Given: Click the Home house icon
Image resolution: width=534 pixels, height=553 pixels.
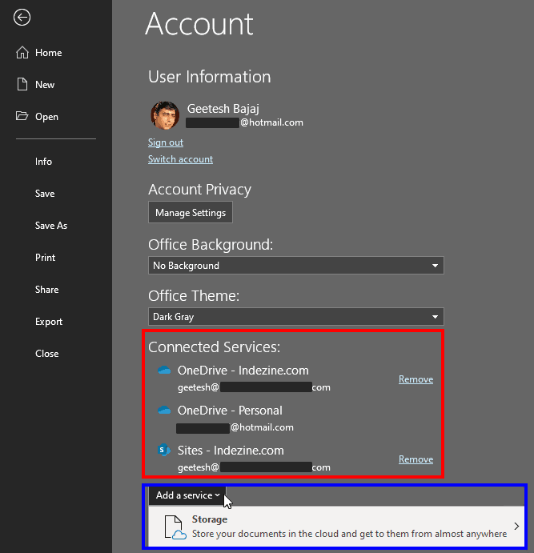Looking at the screenshot, I should click(22, 53).
